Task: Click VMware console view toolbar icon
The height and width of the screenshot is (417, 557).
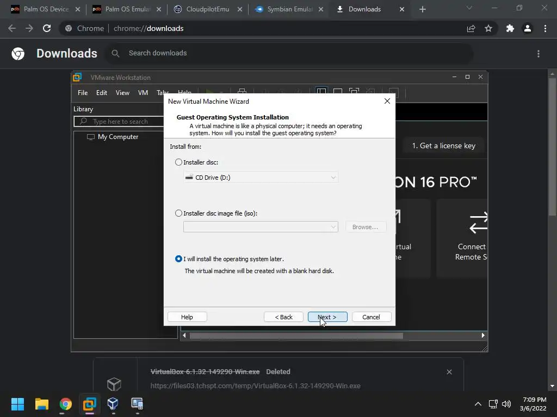Action: tap(394, 92)
